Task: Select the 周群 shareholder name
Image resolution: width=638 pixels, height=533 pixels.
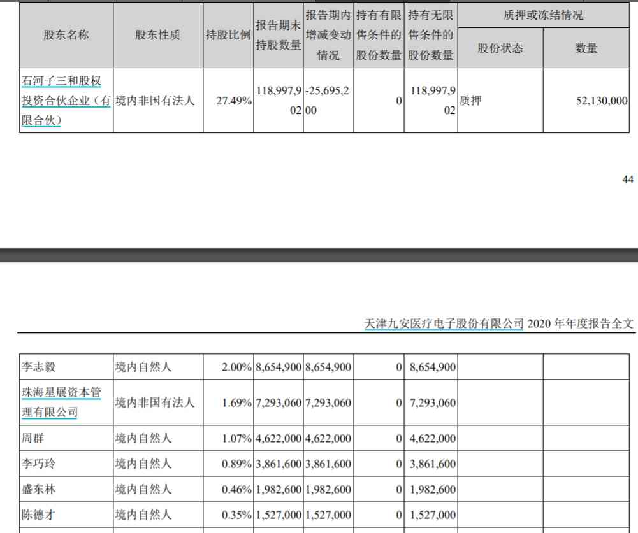Action: click(x=33, y=438)
